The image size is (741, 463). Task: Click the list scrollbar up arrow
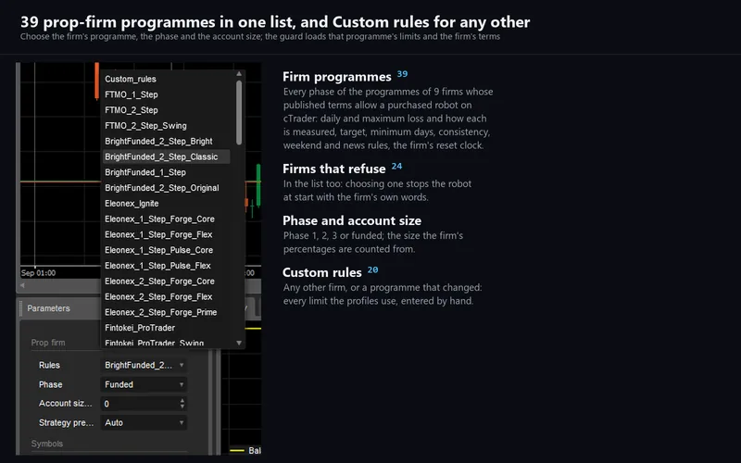239,74
